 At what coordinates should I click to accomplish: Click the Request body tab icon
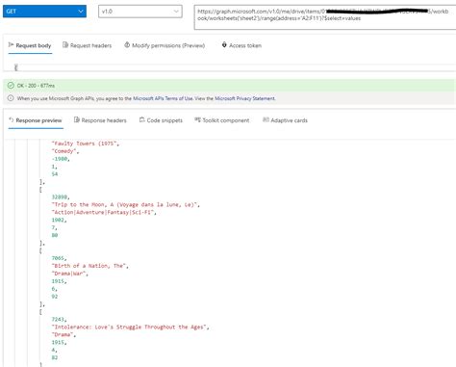point(11,45)
